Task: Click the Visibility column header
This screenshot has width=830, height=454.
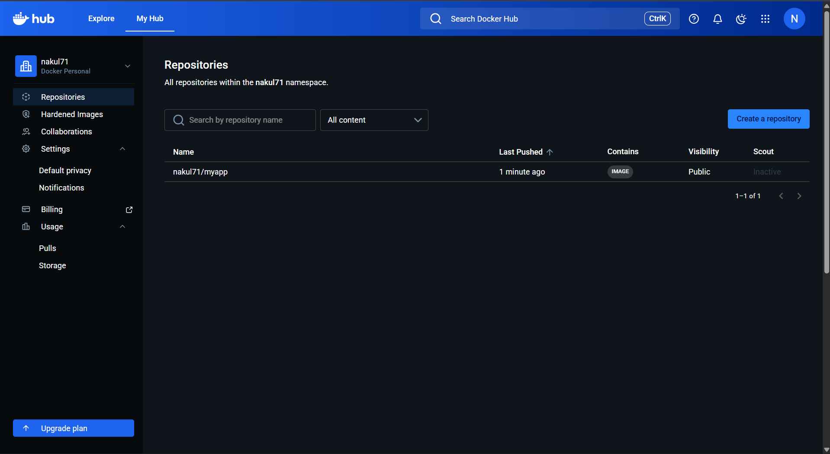Action: click(x=704, y=152)
